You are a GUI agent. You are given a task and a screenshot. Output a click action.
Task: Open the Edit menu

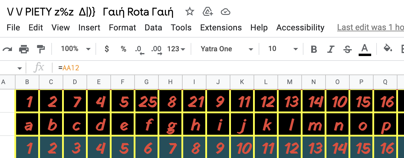[x=36, y=28]
